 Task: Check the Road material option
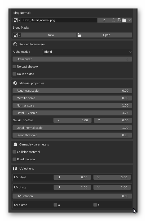click(14, 159)
